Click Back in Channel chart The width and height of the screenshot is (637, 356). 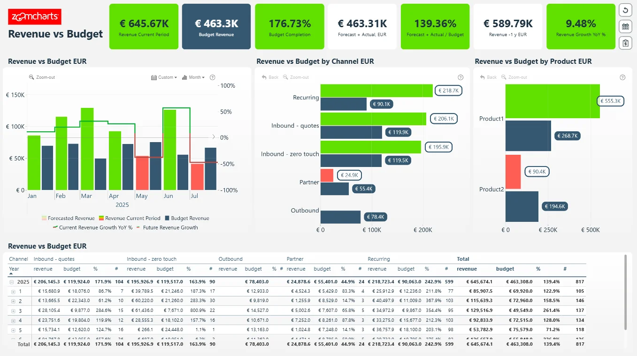pos(270,77)
